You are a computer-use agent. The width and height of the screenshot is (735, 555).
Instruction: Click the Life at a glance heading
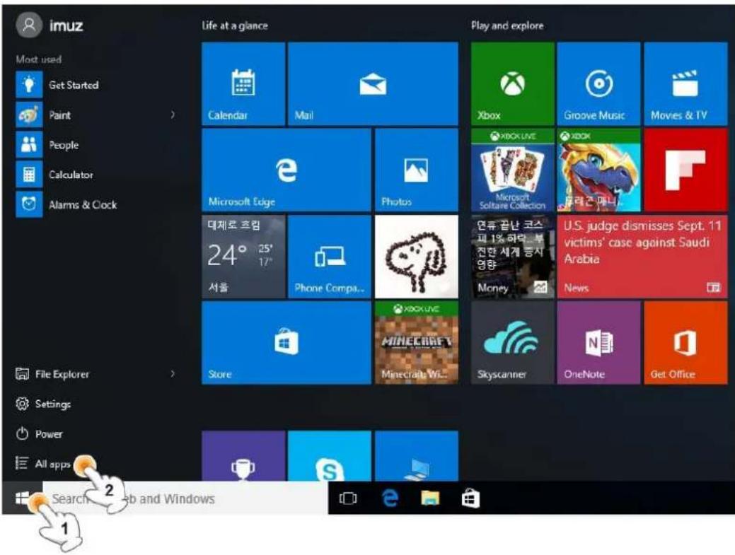click(235, 25)
